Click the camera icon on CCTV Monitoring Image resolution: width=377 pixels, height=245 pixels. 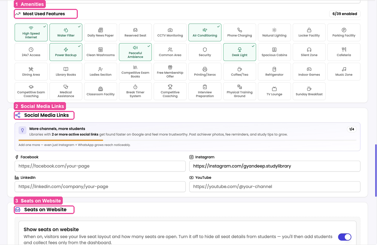point(170,30)
